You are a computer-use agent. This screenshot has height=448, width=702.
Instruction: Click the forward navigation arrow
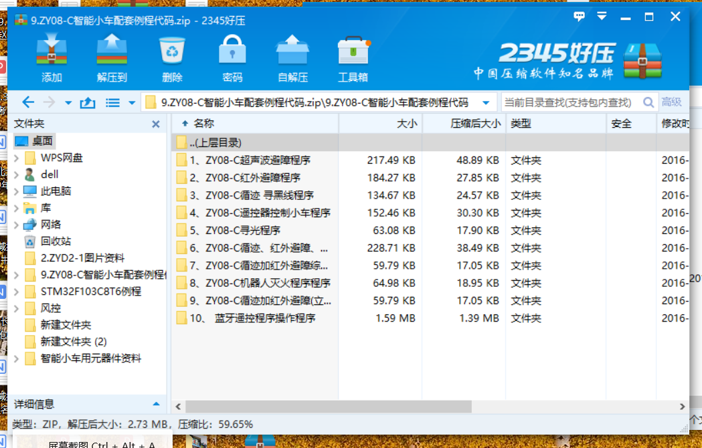point(49,102)
